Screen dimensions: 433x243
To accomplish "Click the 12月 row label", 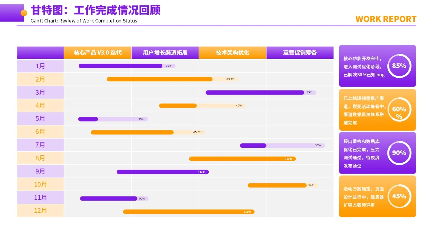I will [x=40, y=210].
